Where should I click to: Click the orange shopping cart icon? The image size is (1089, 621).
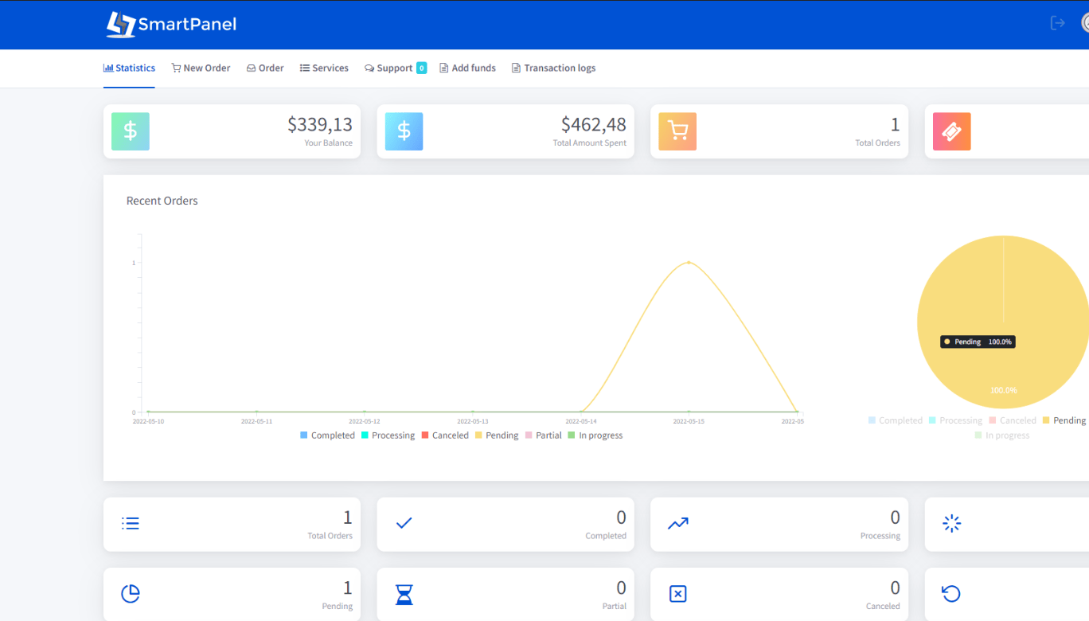point(677,131)
